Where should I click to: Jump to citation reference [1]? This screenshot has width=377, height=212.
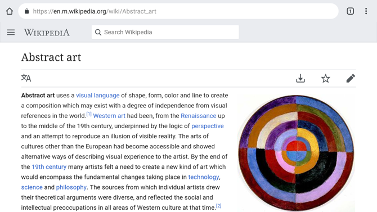point(89,114)
